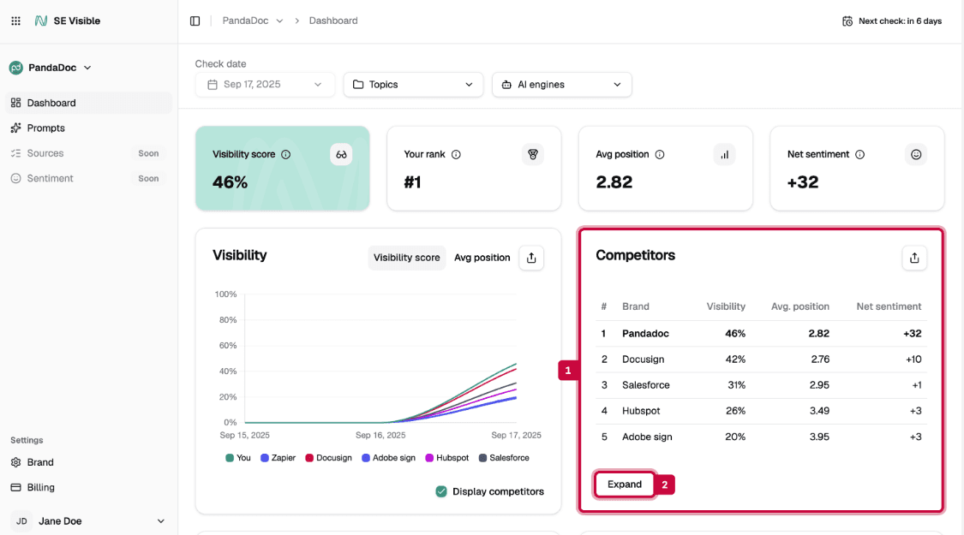The image size is (964, 535).
Task: Click the Docusign row in Competitors
Action: tap(761, 360)
